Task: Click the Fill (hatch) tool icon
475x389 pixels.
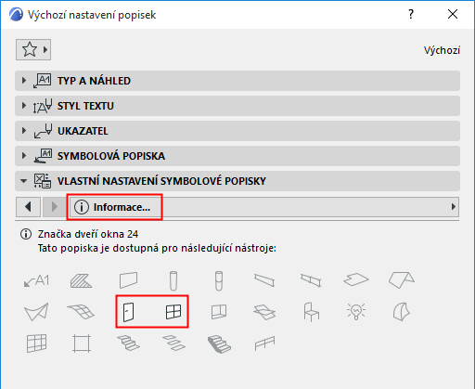Action: pos(81,280)
